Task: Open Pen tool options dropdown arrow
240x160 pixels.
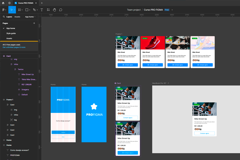Action: point(37,10)
